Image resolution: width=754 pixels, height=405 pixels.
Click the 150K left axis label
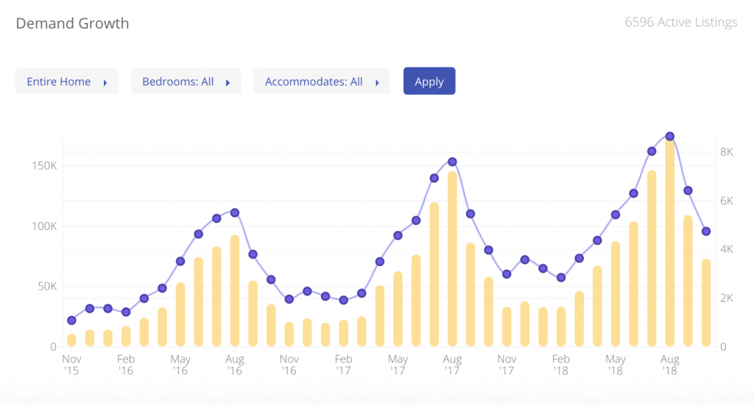click(x=43, y=165)
